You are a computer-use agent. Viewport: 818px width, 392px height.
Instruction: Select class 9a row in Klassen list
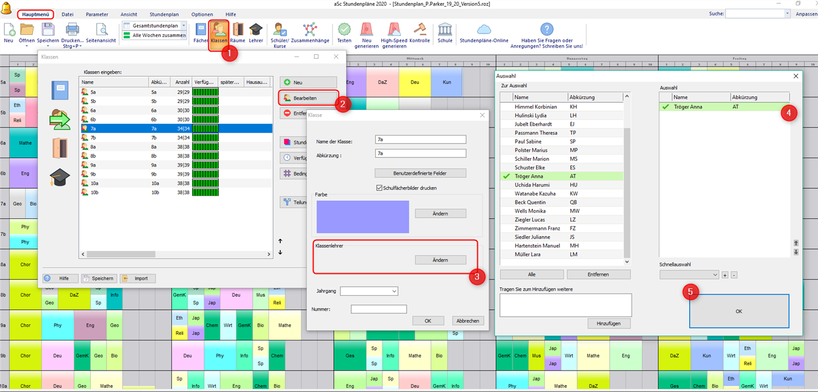(x=176, y=165)
